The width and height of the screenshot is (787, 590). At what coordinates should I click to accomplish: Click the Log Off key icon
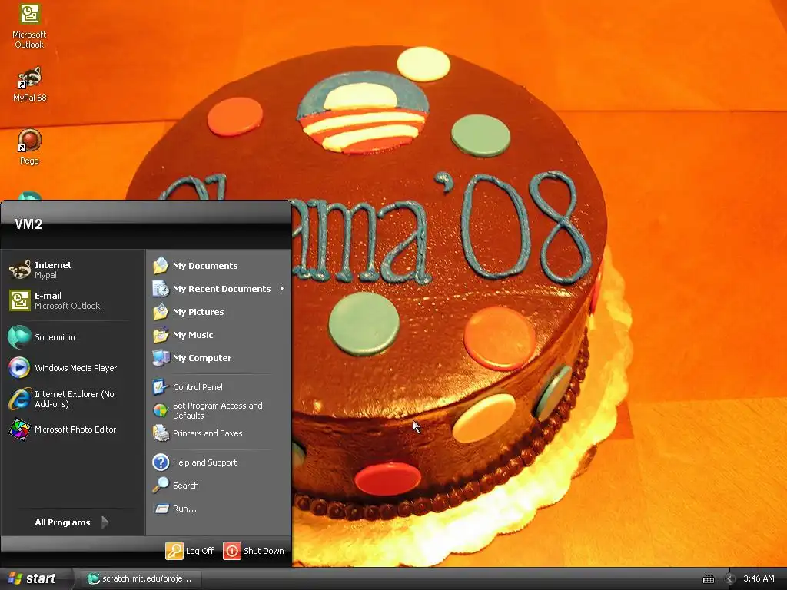tap(174, 551)
